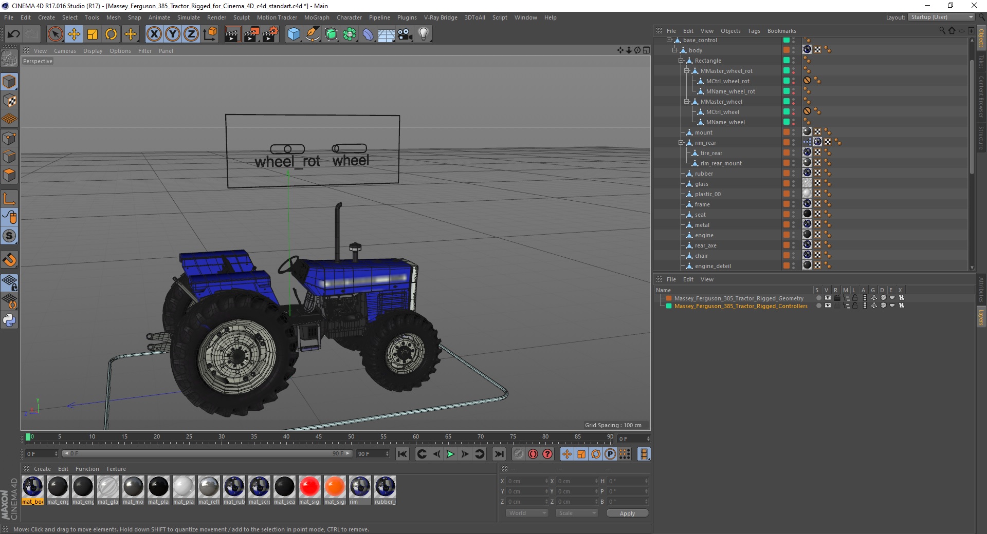Select the engine object in tree
This screenshot has width=987, height=534.
point(704,235)
